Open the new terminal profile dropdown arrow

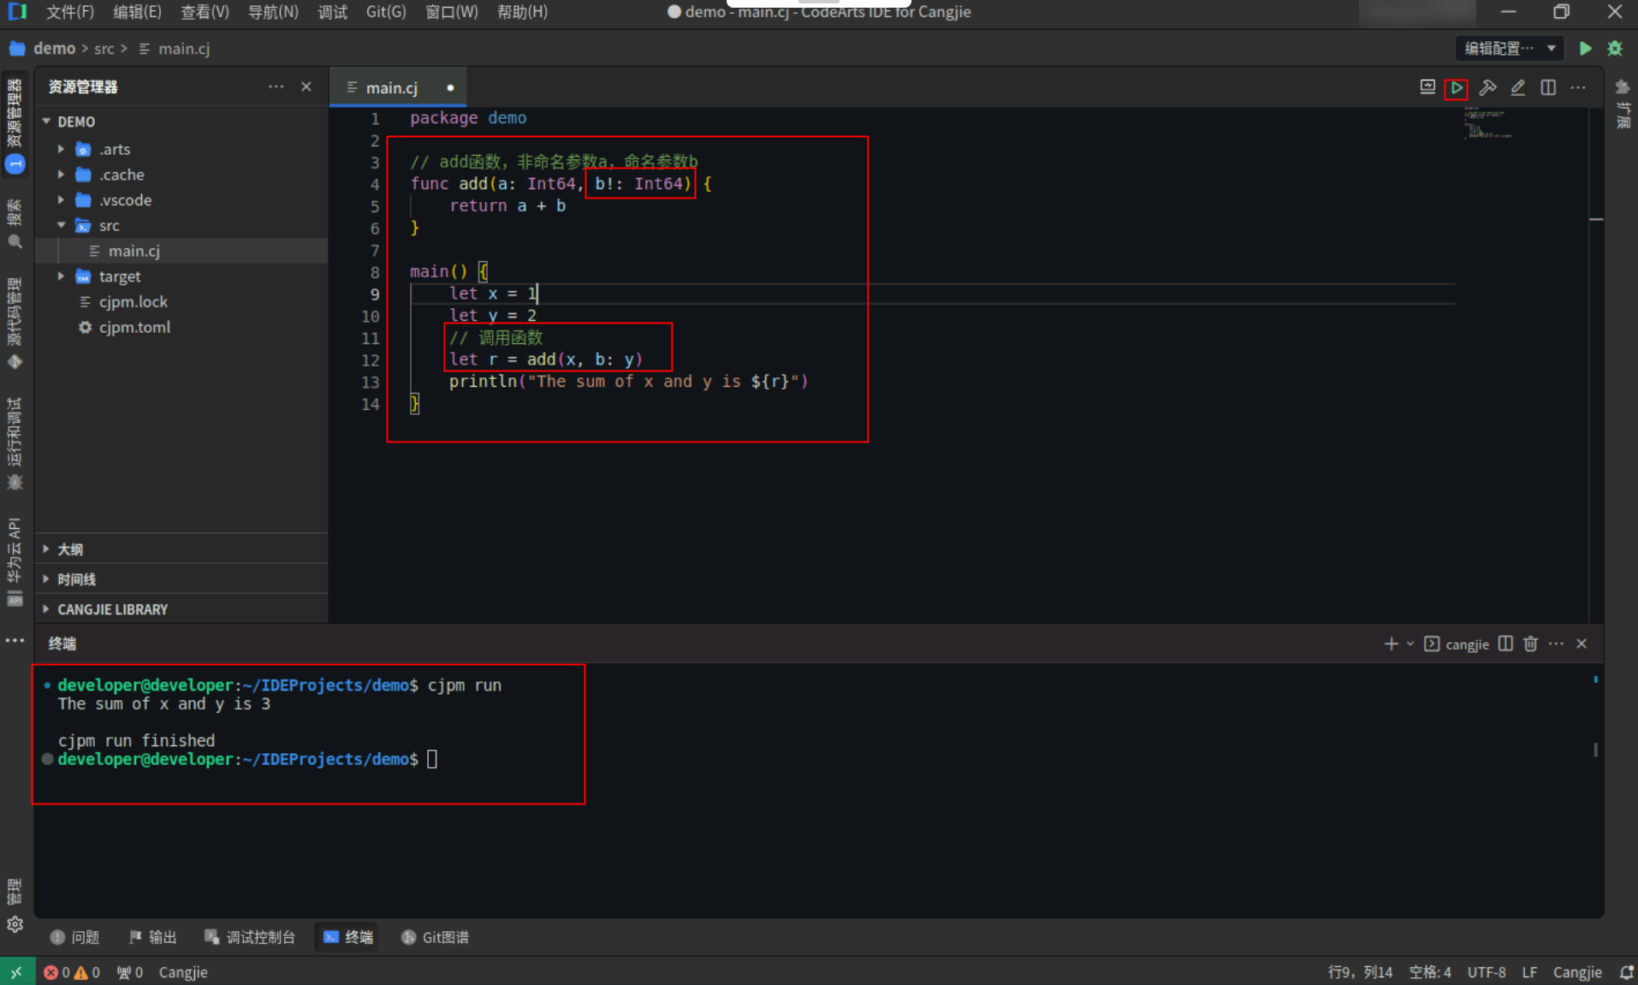(1410, 644)
